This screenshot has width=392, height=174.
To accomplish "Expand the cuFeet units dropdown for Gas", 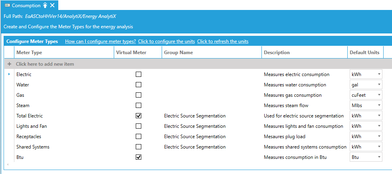I will coord(378,95).
